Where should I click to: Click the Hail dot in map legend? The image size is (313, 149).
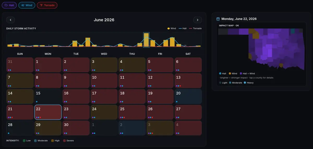coord(220,74)
